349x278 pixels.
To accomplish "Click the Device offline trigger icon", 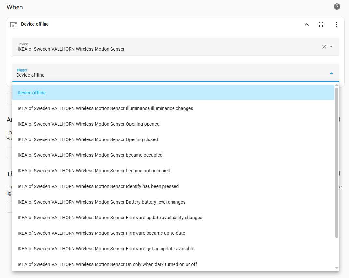I will pos(14,25).
